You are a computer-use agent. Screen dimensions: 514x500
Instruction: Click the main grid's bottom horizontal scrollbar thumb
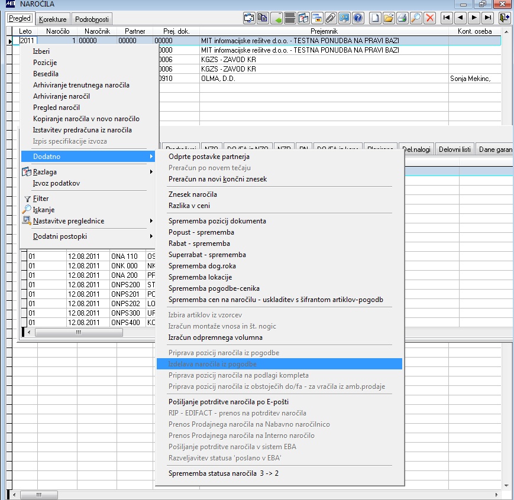click(39, 495)
